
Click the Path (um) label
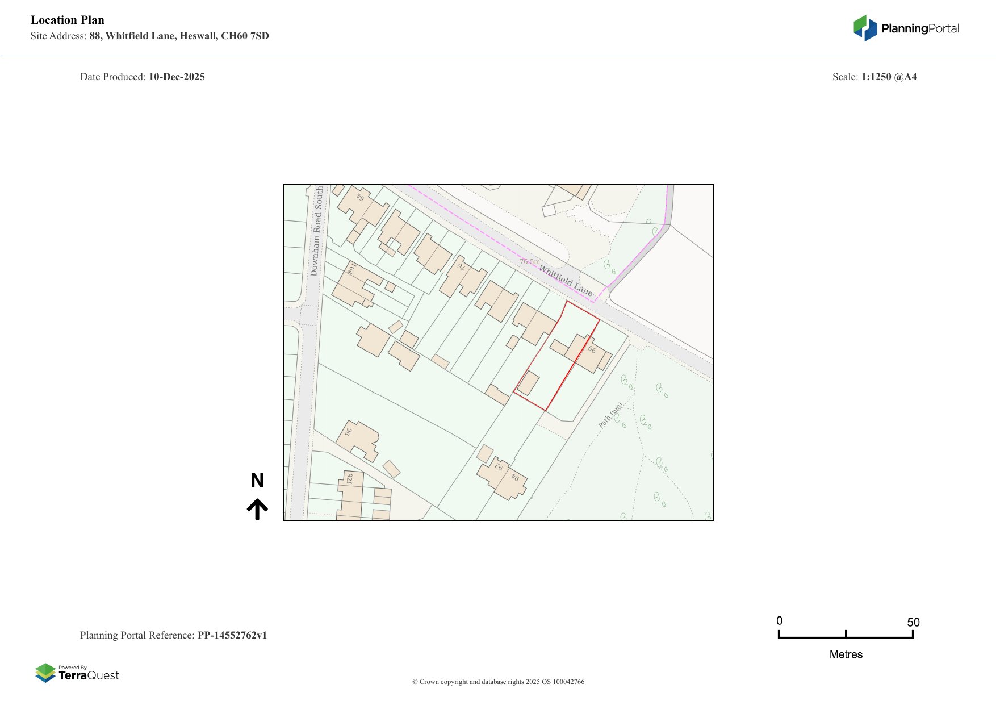tap(610, 415)
